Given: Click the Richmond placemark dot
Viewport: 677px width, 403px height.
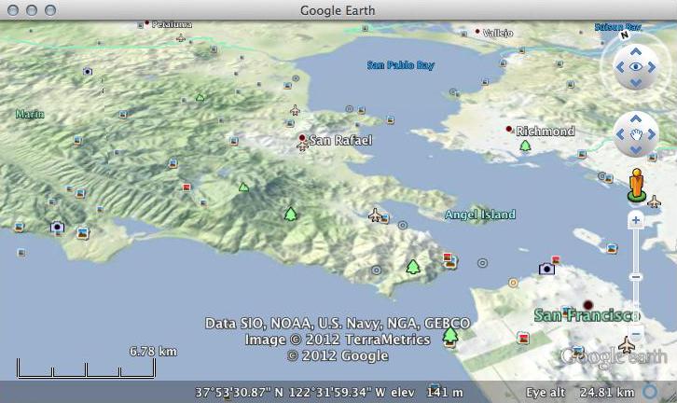Looking at the screenshot, I should tap(509, 129).
